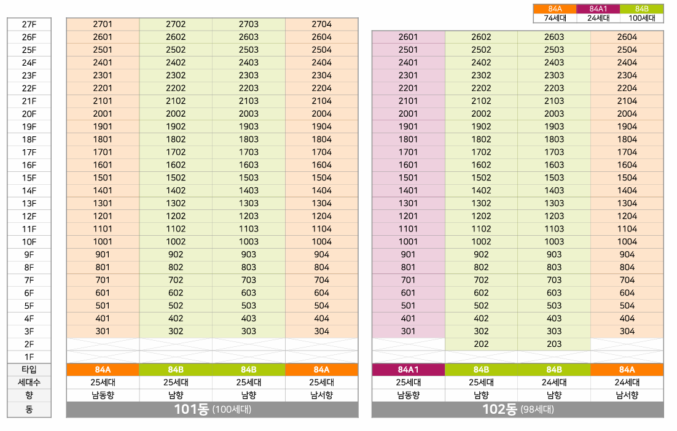Image resolution: width=677 pixels, height=431 pixels.
Task: Select unit 2703
Action: [249, 25]
